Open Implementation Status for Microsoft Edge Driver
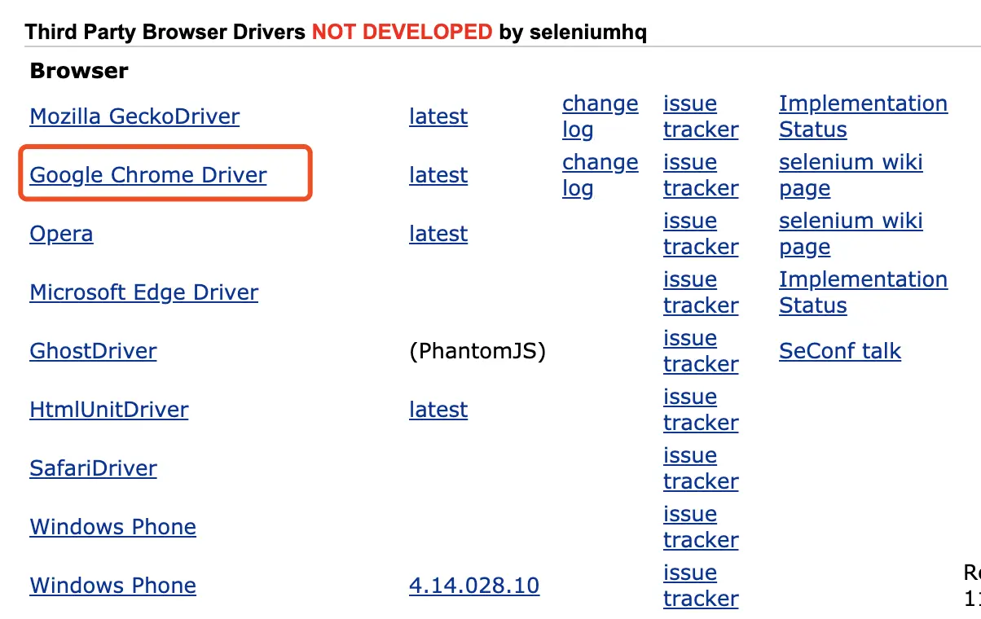This screenshot has height=619, width=981. 863,292
